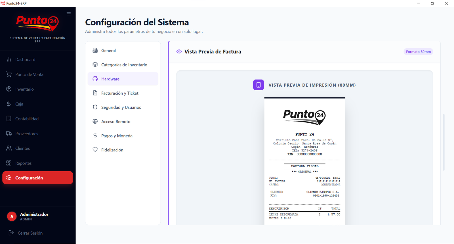
Task: Select the General settings tab
Action: (x=123, y=51)
